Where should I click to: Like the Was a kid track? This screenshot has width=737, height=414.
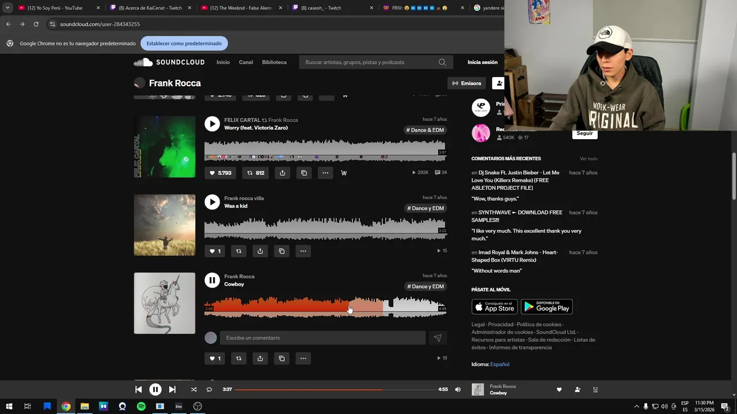coord(215,251)
